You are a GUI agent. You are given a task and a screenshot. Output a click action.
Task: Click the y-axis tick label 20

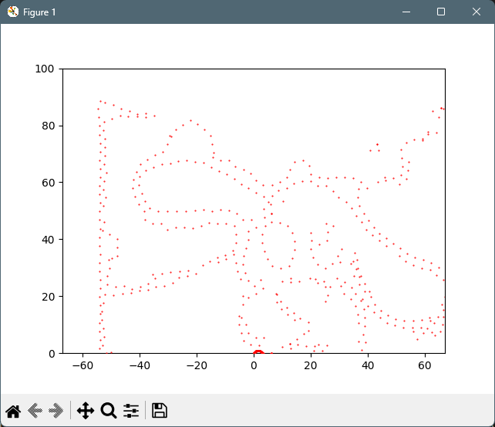coord(49,297)
